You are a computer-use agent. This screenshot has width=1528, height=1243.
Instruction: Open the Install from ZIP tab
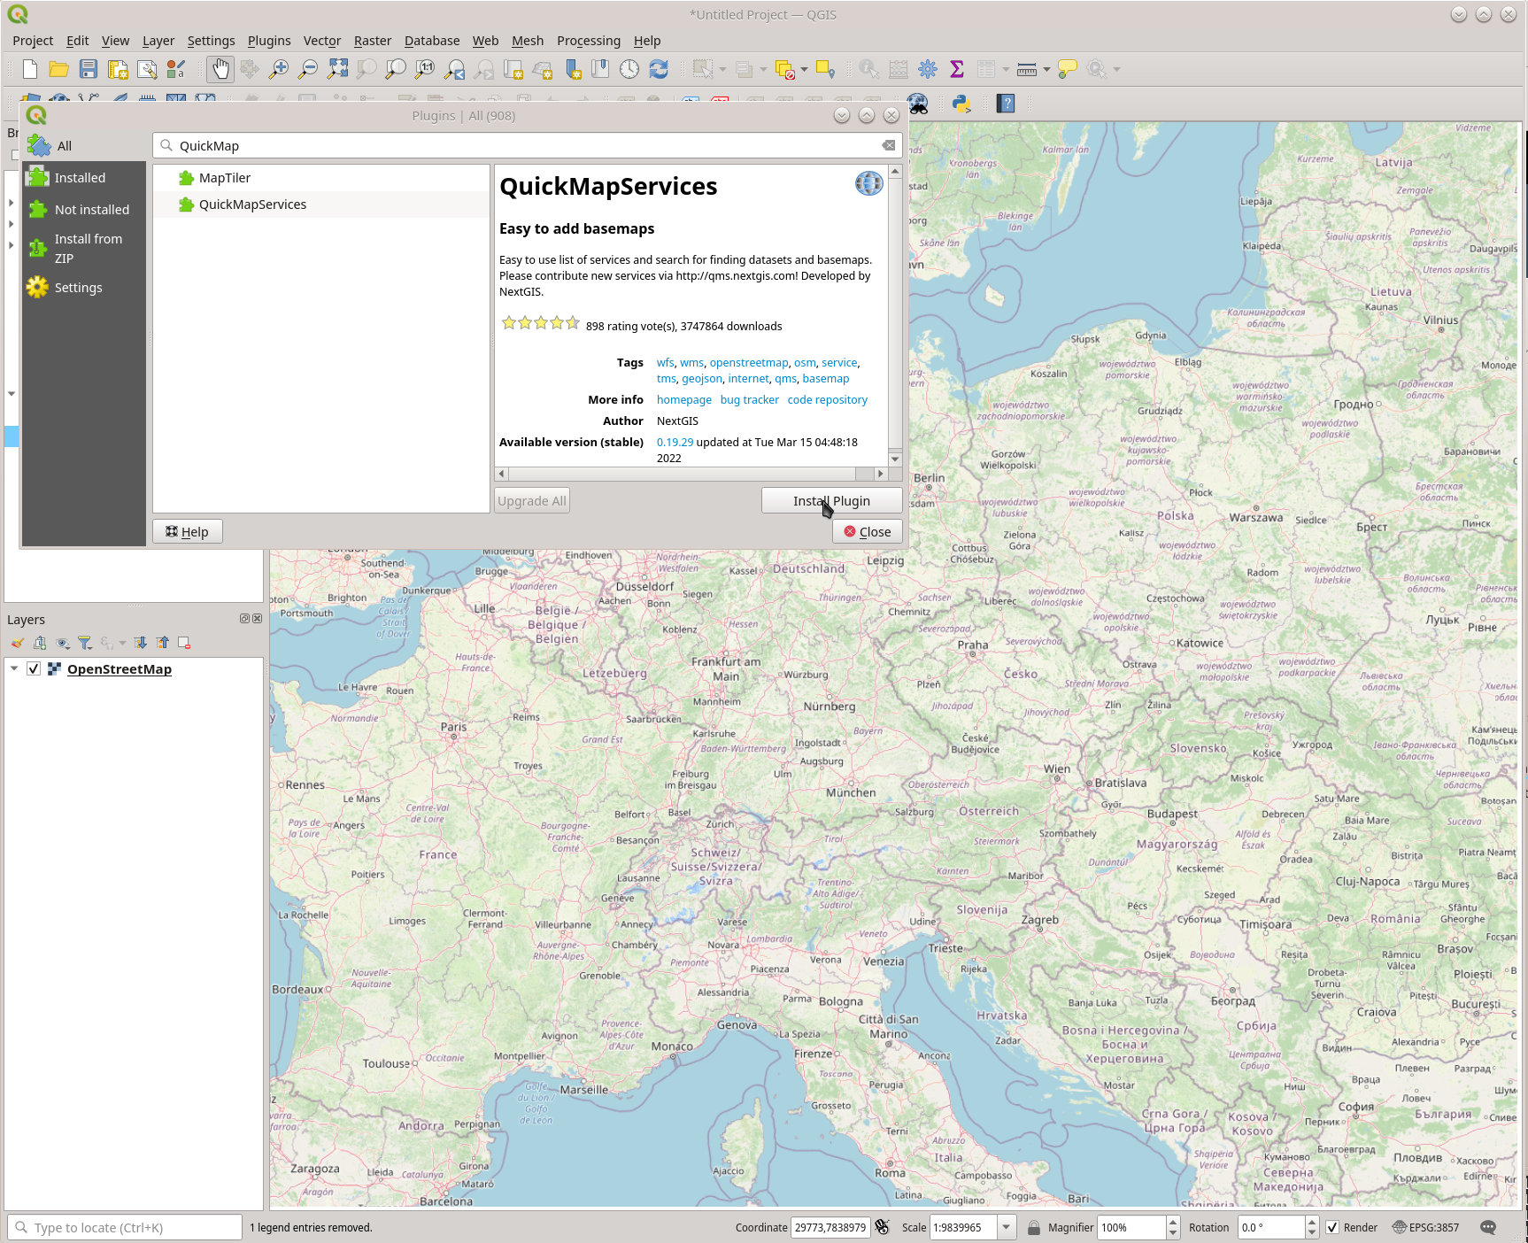(x=84, y=249)
